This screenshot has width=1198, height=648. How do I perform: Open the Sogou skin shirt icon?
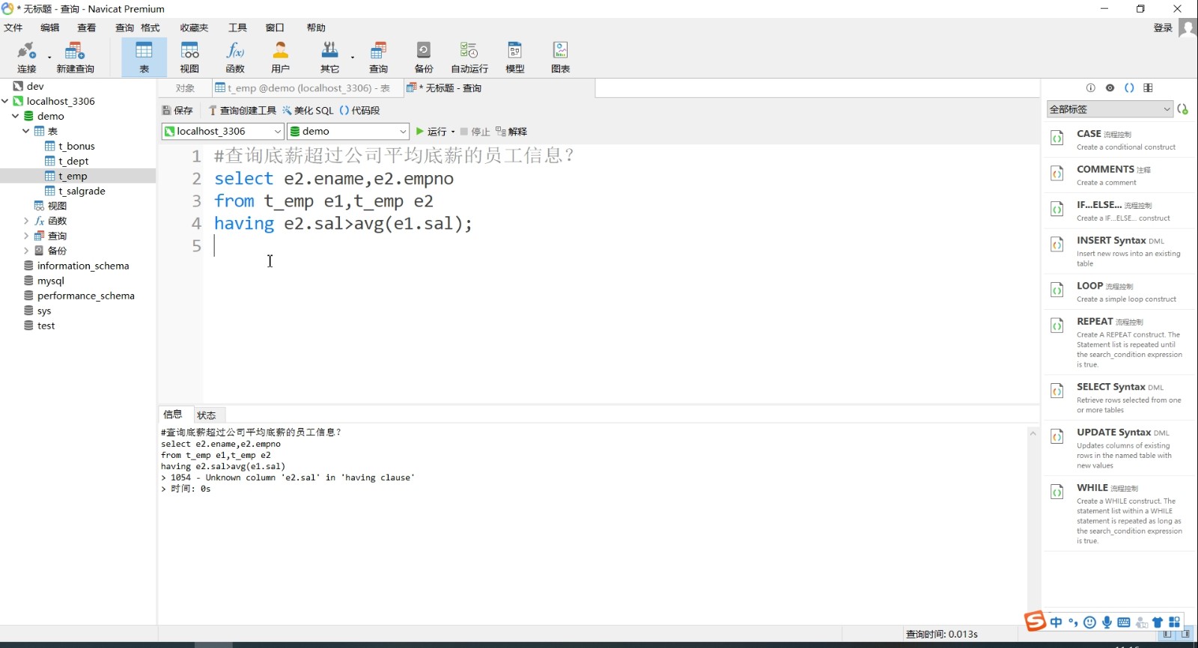1158,623
